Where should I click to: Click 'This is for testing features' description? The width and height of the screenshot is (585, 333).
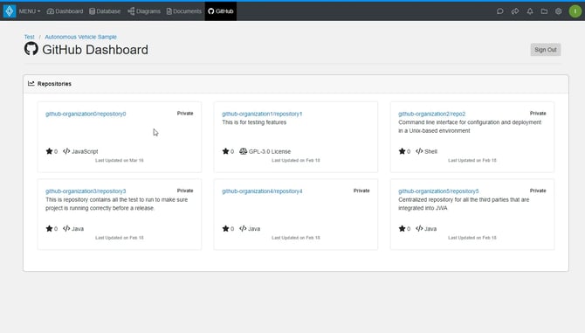tap(254, 122)
